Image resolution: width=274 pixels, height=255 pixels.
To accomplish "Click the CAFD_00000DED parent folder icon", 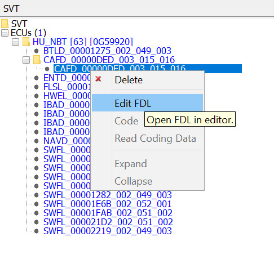I will 37,60.
